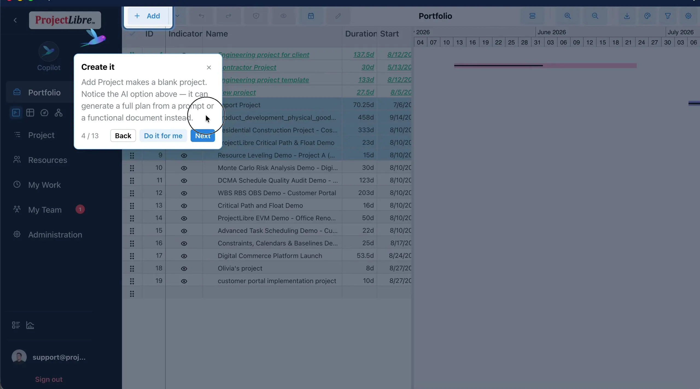Click the Duration column header
This screenshot has height=389, width=700.
[x=360, y=34]
